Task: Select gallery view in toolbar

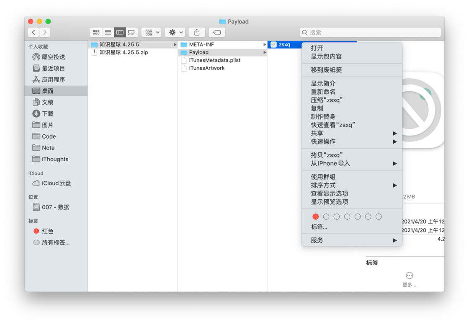Action: tap(131, 32)
